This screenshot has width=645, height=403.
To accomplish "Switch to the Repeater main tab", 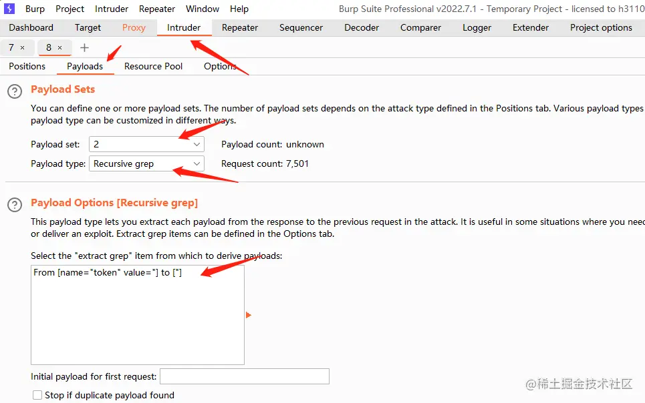I will coord(240,27).
